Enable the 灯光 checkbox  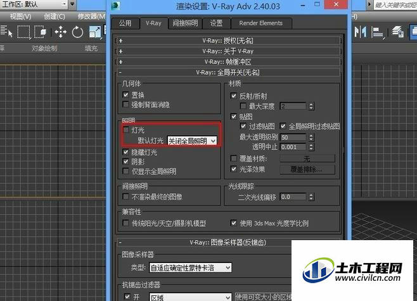click(125, 130)
